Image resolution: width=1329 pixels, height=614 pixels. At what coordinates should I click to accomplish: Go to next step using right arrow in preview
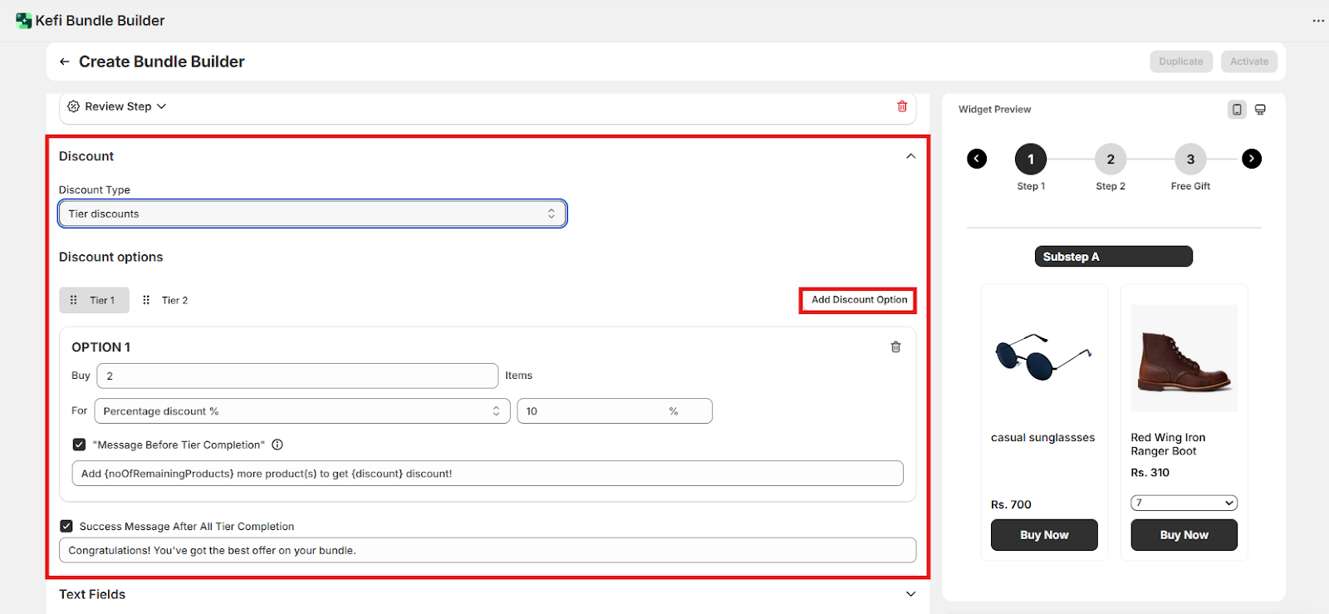1251,159
